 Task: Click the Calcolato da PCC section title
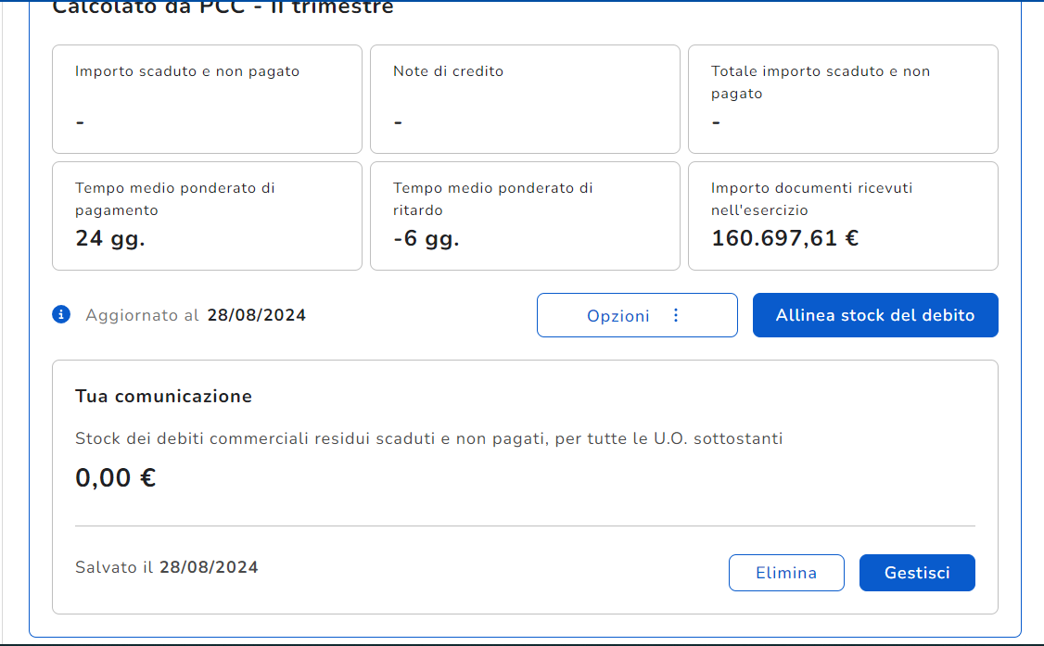(x=223, y=7)
